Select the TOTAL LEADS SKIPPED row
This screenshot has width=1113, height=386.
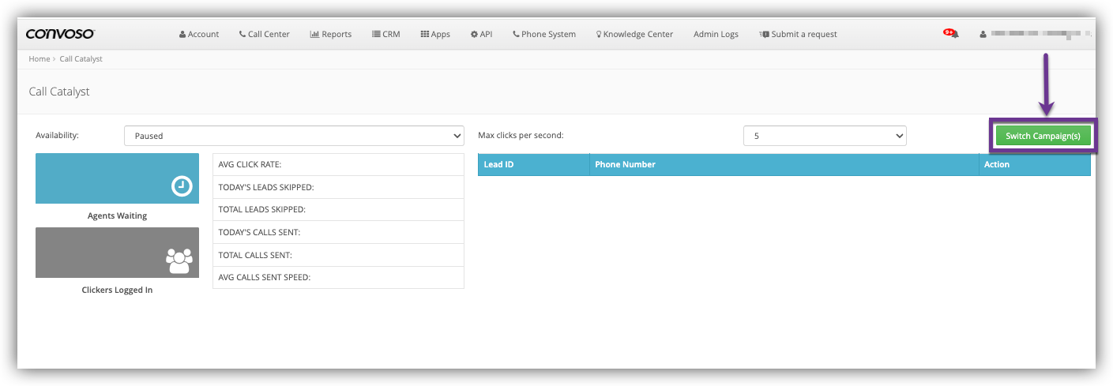pos(338,209)
